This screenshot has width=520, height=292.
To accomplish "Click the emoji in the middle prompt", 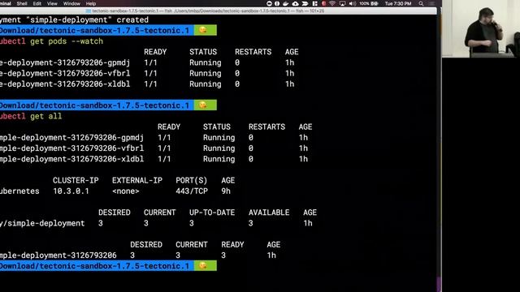I will (202, 105).
